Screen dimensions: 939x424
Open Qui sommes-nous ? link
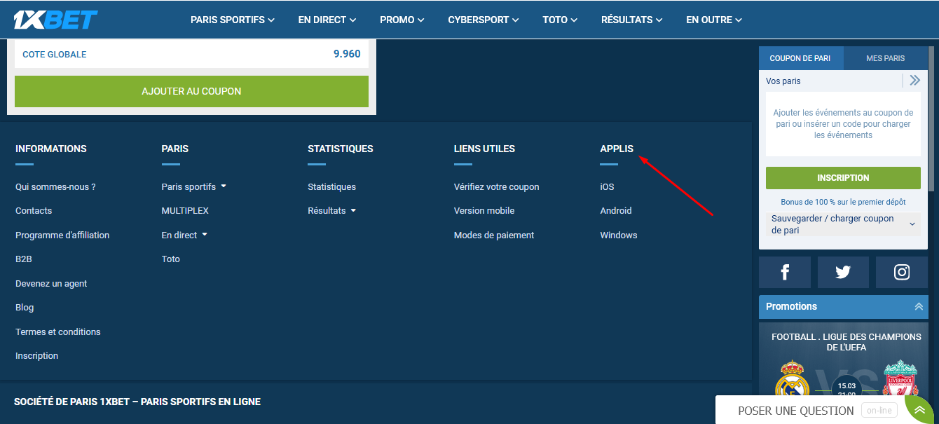pyautogui.click(x=55, y=187)
